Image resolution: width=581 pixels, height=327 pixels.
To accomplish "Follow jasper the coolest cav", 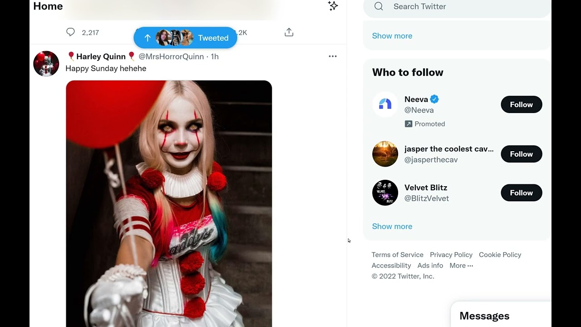I will coord(521,154).
